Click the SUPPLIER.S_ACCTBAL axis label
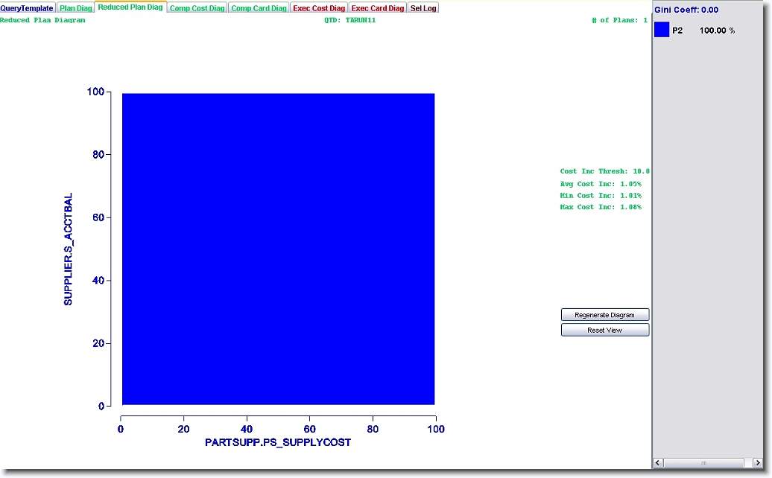The width and height of the screenshot is (772, 478). (x=69, y=249)
